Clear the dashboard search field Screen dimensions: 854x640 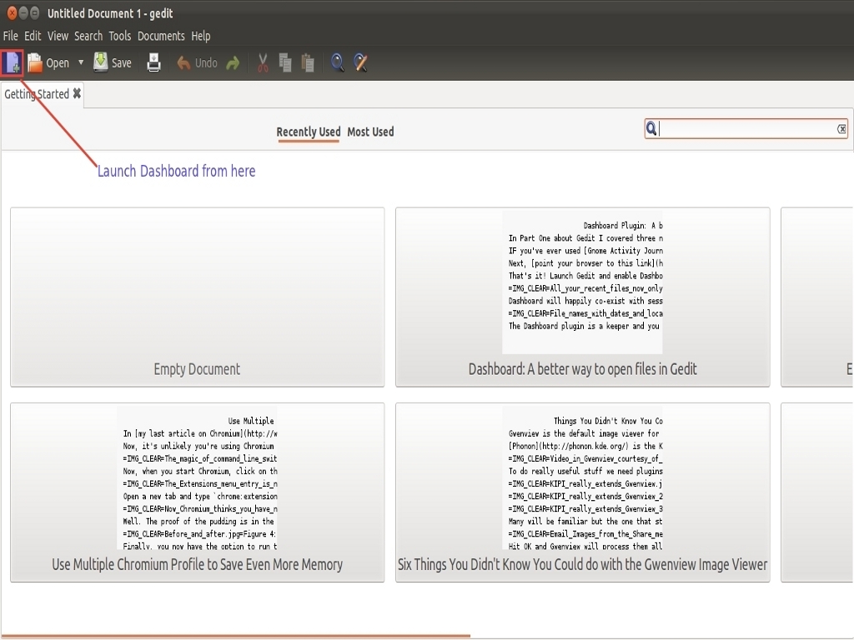tap(841, 129)
